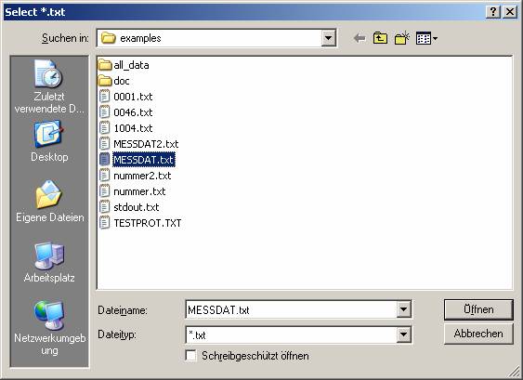Go back using the left arrow icon
Viewport: 523px width, 380px height.
click(x=360, y=38)
